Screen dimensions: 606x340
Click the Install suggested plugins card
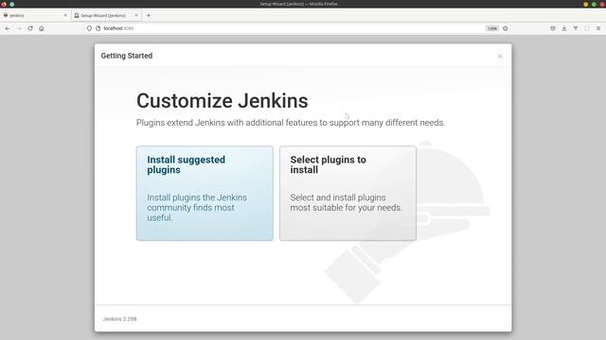[x=205, y=193]
